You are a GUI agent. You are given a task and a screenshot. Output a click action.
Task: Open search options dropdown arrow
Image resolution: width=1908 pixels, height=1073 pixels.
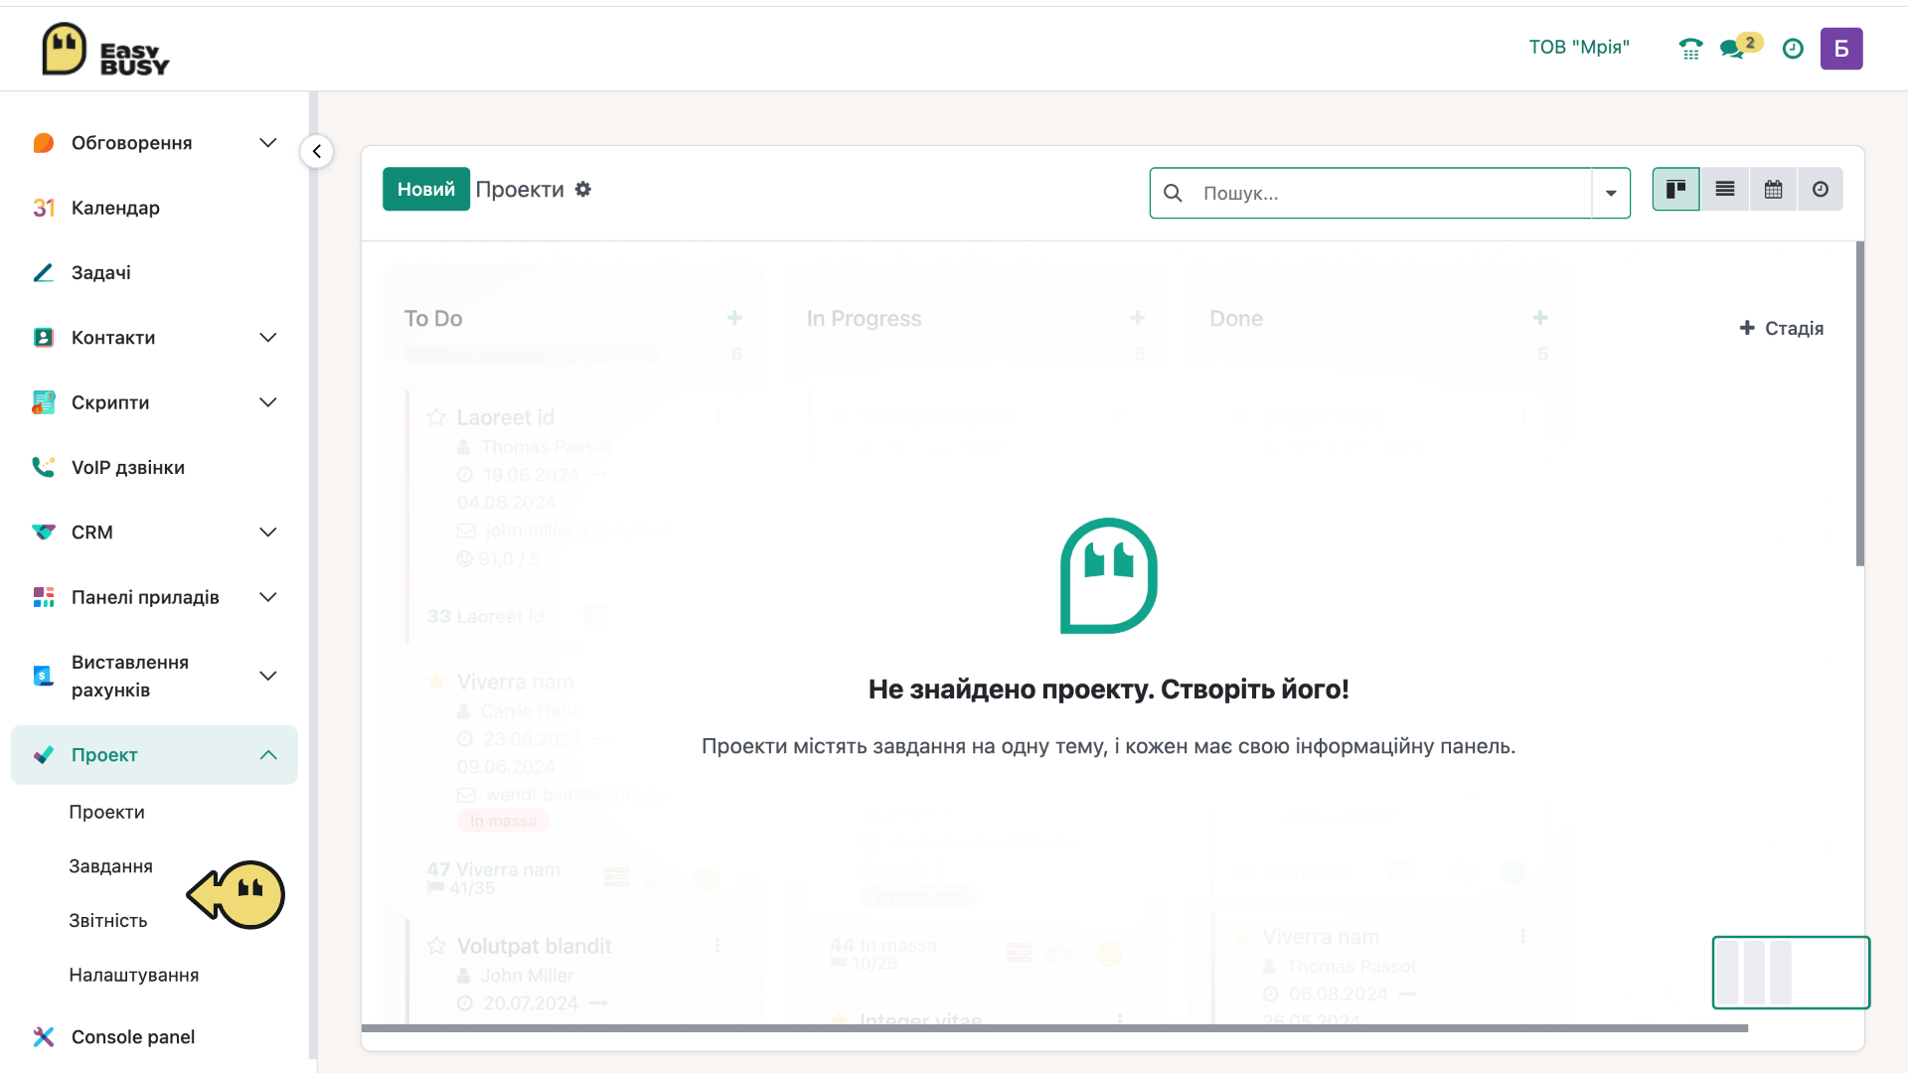[1611, 193]
